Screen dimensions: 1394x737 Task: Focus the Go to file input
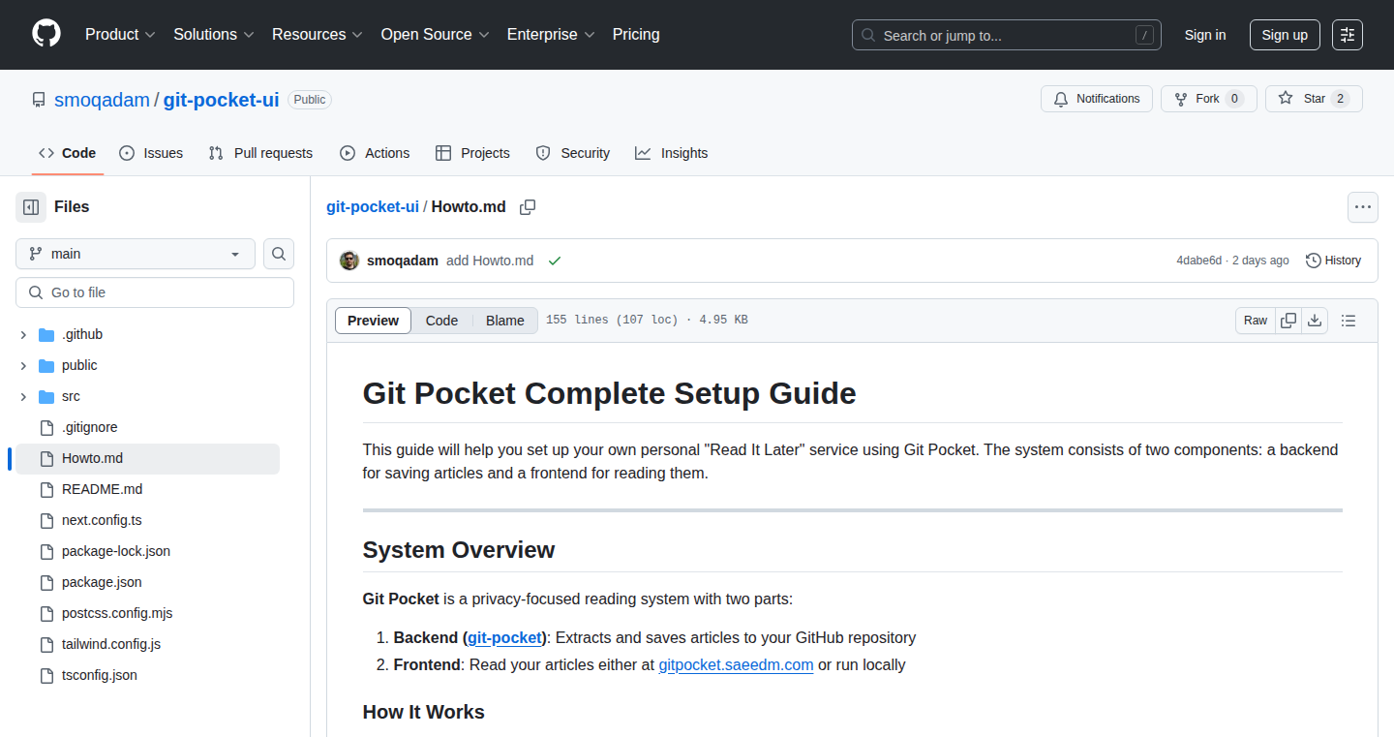[155, 292]
